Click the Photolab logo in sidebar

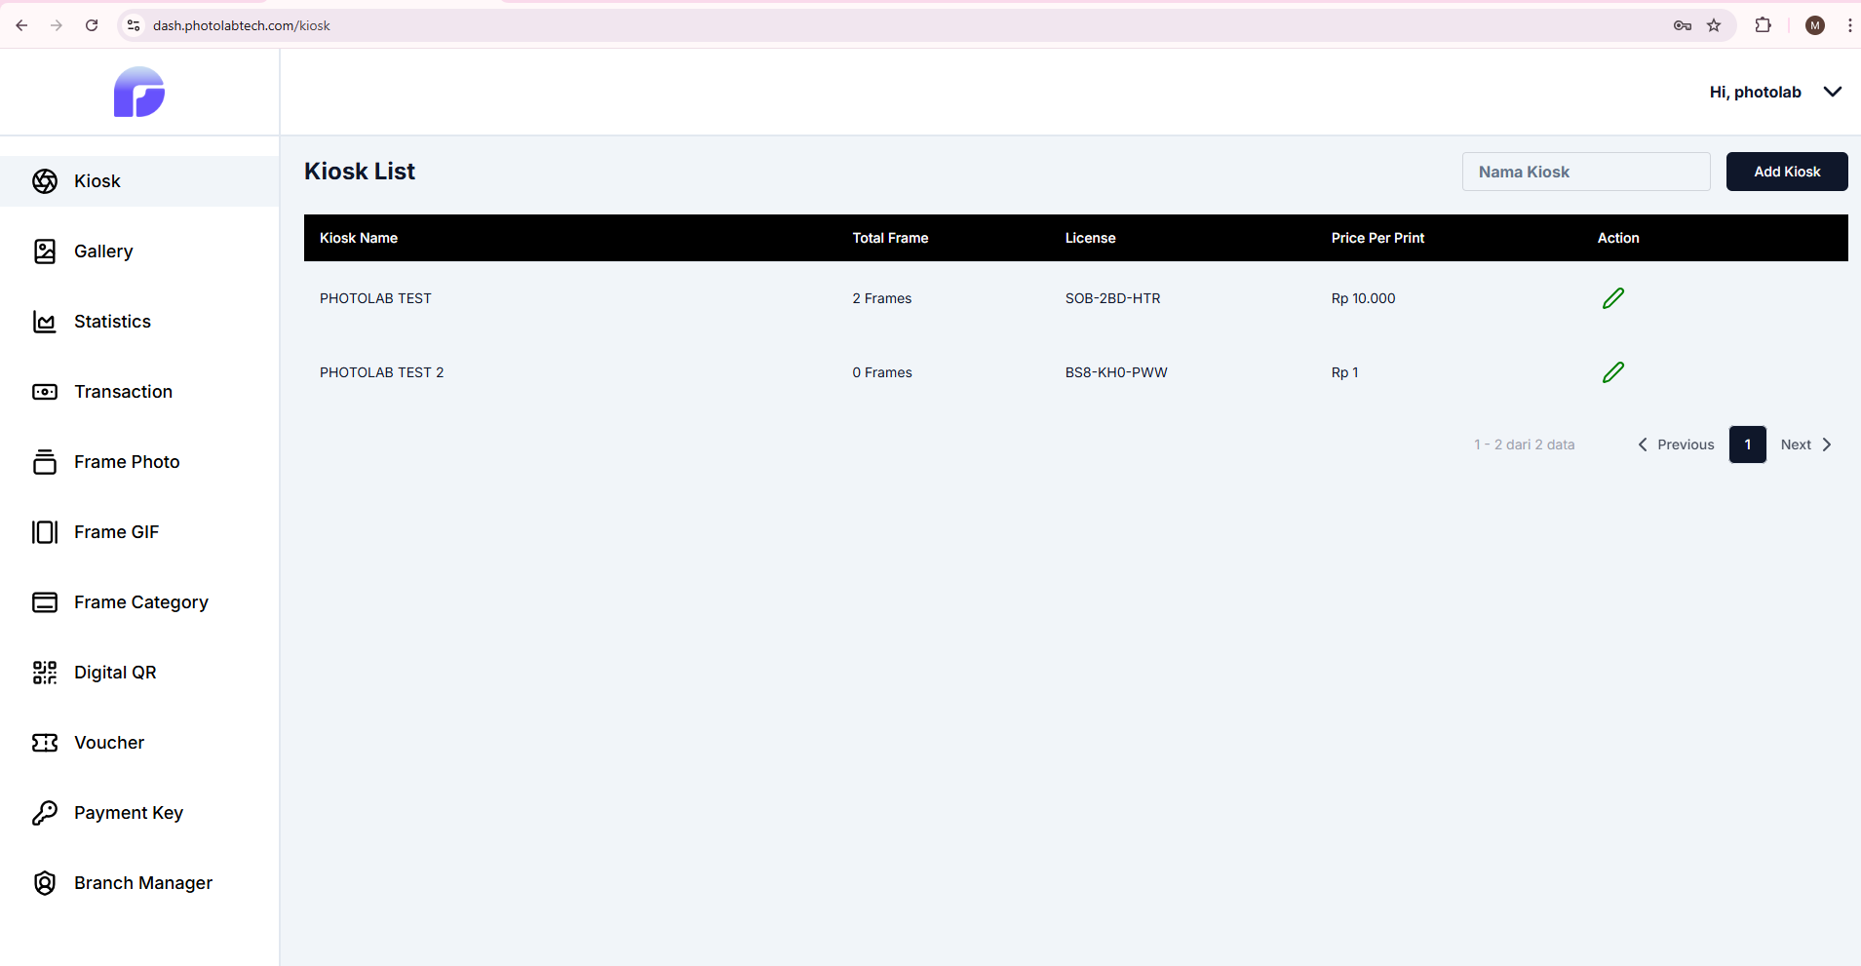pos(139,93)
